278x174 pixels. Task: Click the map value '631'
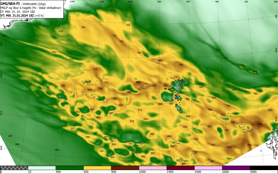click(x=188, y=116)
